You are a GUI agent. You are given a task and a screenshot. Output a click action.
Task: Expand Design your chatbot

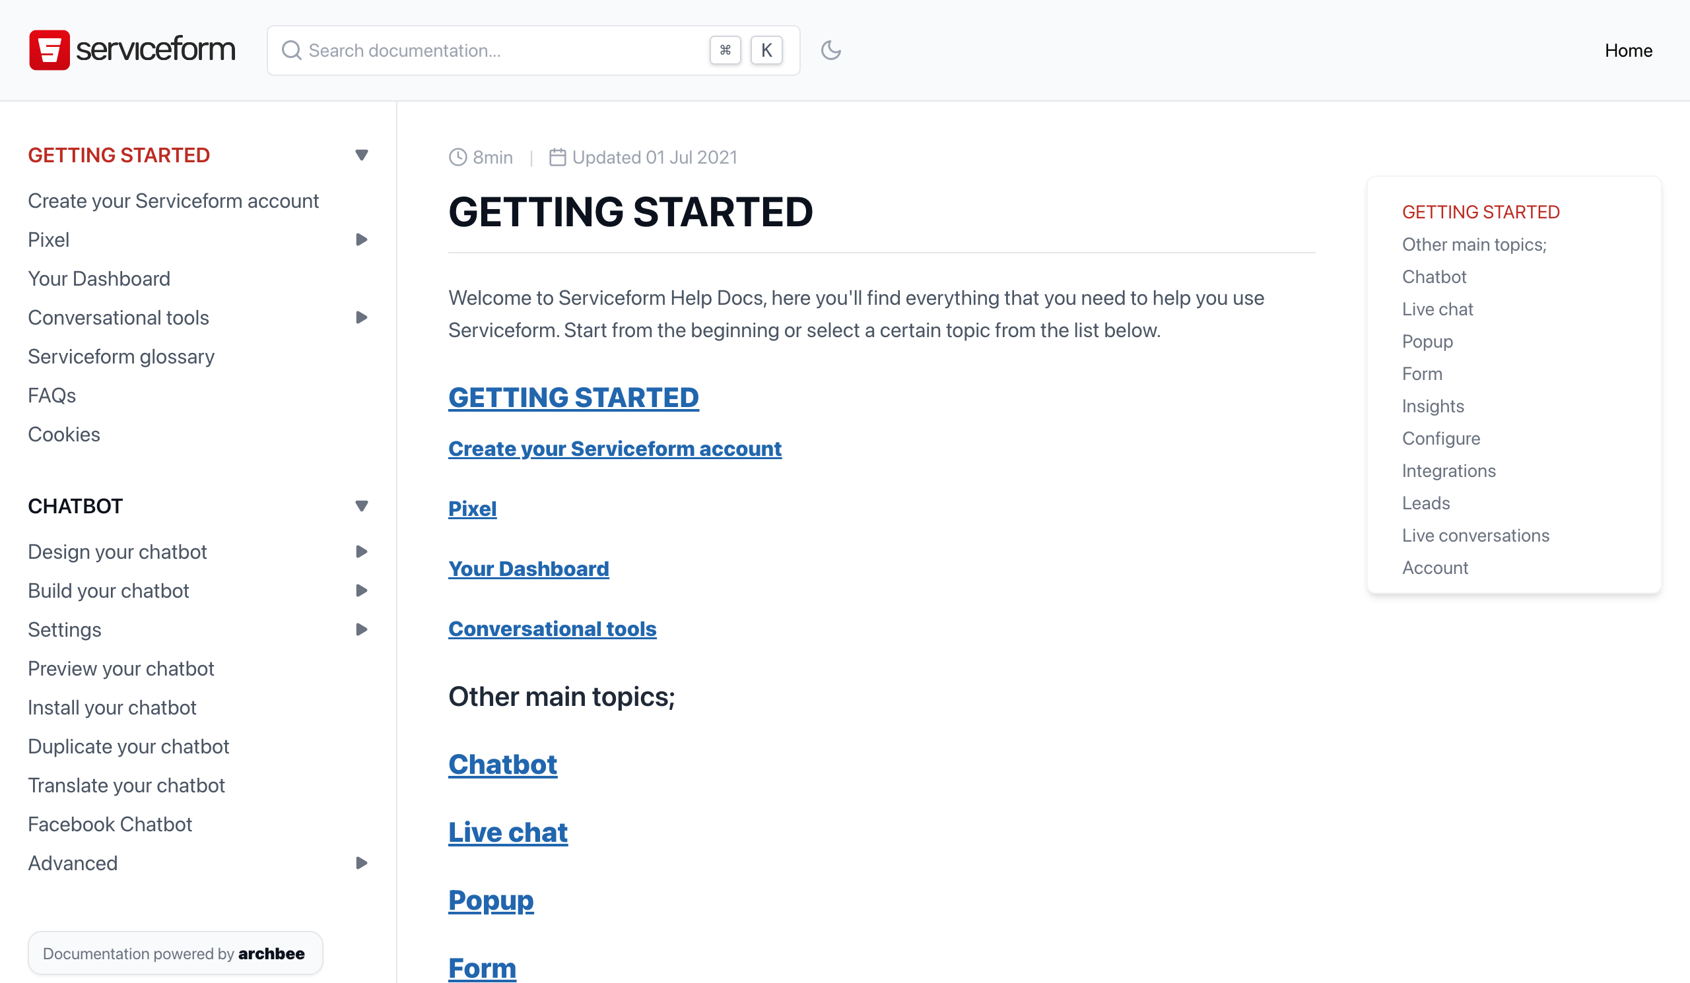pos(362,552)
